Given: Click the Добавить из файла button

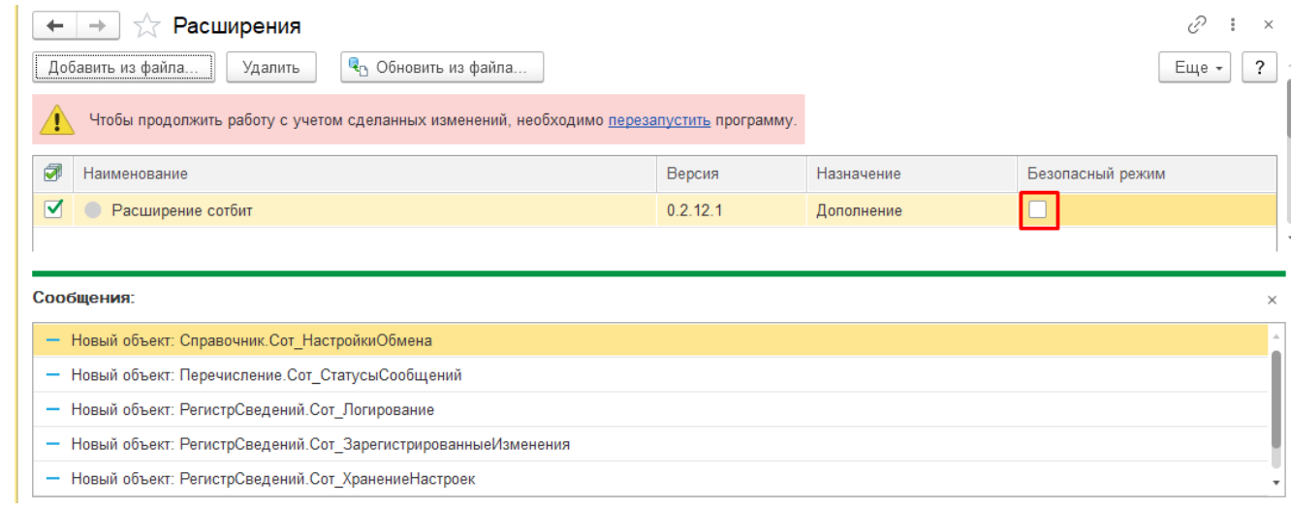Looking at the screenshot, I should (124, 68).
